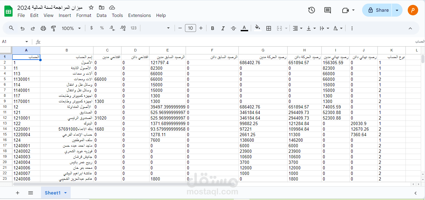425x200 pixels.
Task: Open the all sheets list
Action: coord(31,193)
